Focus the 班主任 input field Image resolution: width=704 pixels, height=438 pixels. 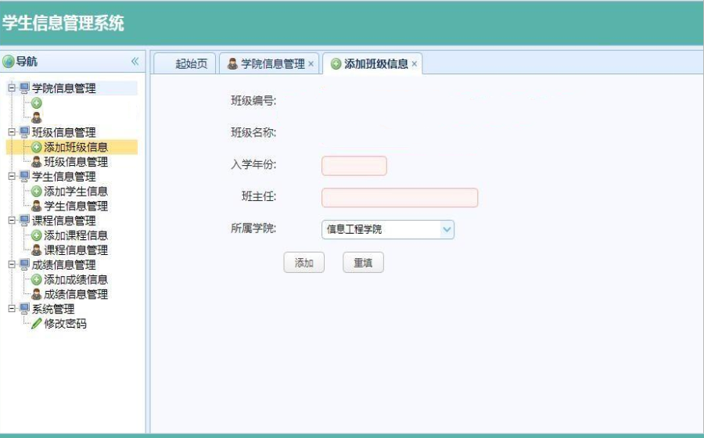click(x=400, y=197)
